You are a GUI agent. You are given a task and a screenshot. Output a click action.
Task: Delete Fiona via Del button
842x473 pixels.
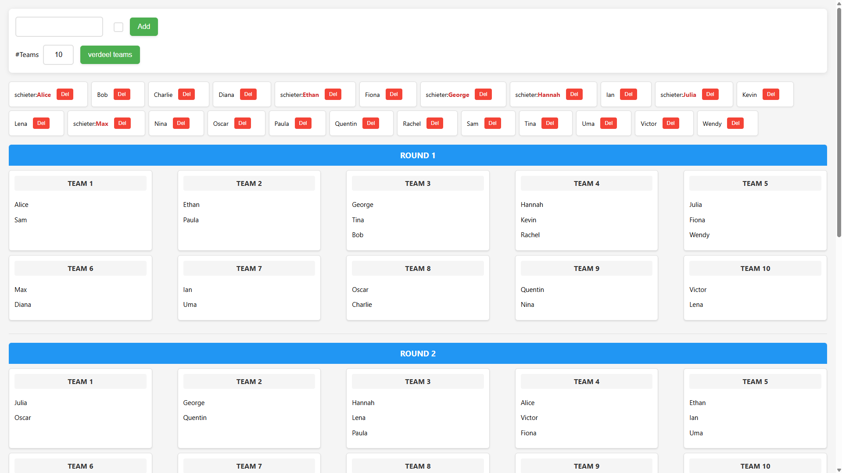pyautogui.click(x=394, y=94)
